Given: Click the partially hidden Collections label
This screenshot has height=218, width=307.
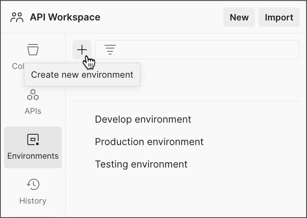Looking at the screenshot, I should pos(18,66).
